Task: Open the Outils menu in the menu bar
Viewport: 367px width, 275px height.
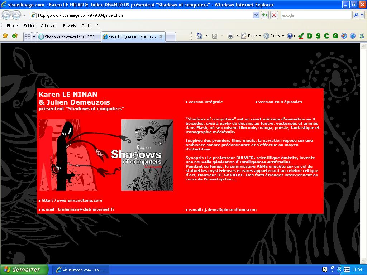Action: tap(86, 26)
